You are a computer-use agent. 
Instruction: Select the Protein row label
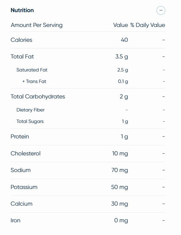[x=20, y=136]
